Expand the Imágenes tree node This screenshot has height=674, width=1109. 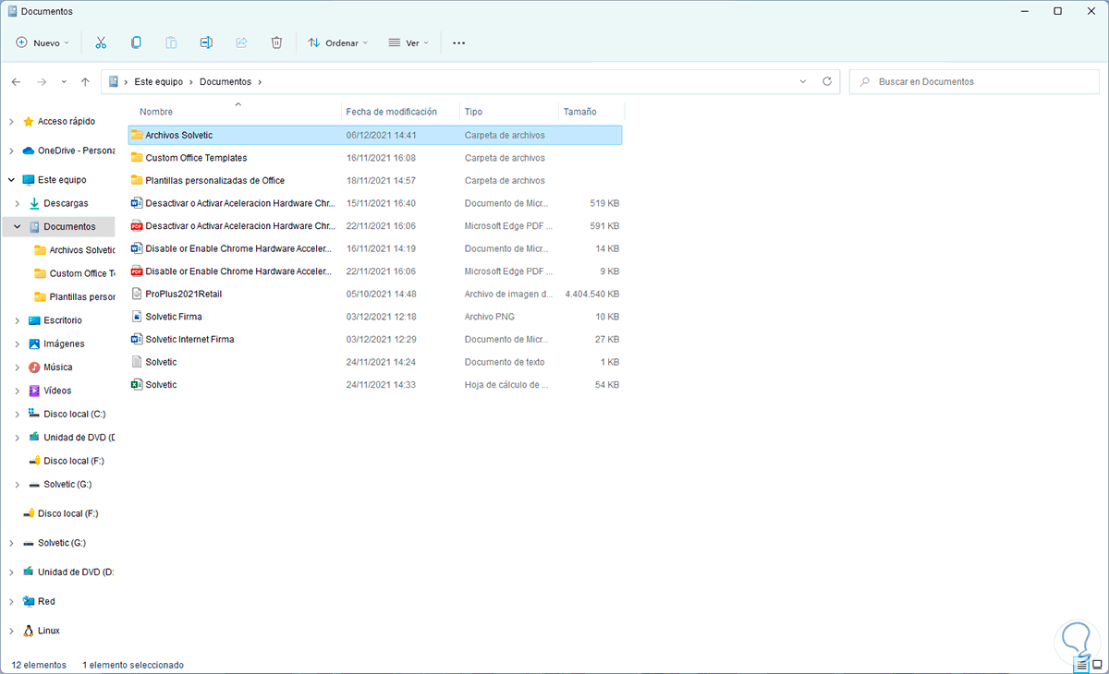click(x=18, y=343)
